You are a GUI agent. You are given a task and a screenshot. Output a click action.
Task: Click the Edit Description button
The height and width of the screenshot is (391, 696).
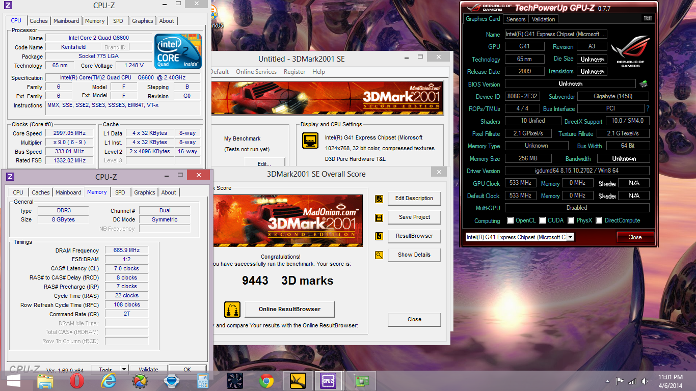[x=414, y=199]
